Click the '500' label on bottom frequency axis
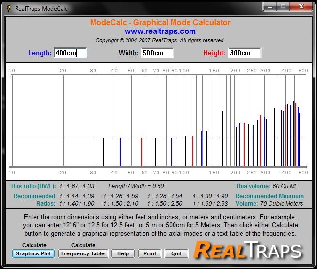 coord(303,173)
